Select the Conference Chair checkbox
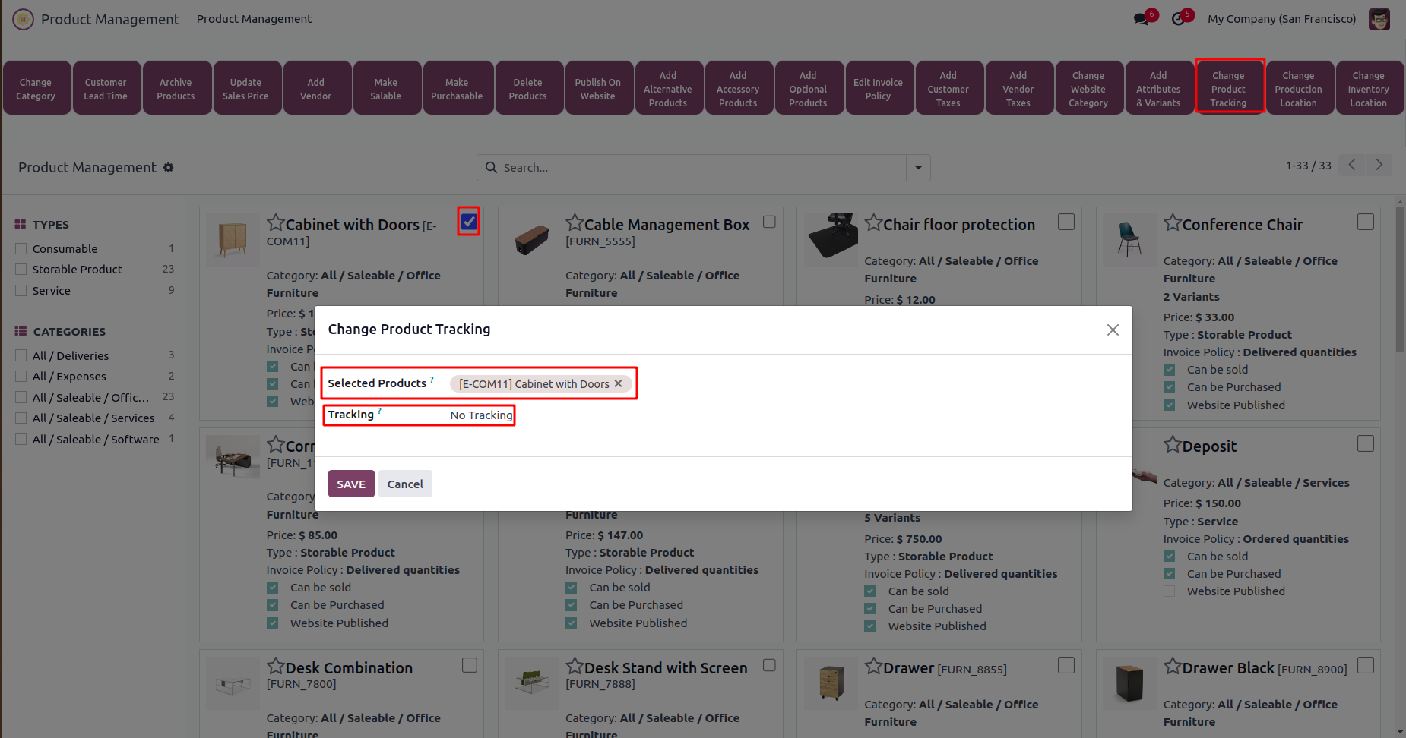This screenshot has height=738, width=1406. (x=1366, y=222)
